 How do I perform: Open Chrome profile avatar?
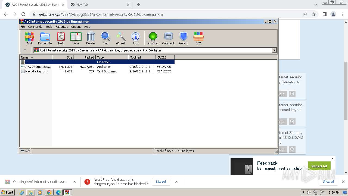click(333, 14)
